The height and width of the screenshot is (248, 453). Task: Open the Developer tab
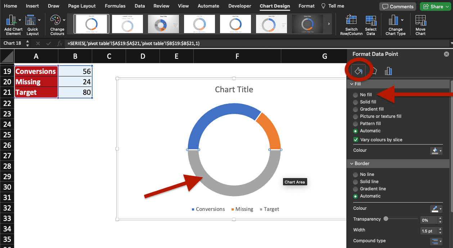pos(239,6)
